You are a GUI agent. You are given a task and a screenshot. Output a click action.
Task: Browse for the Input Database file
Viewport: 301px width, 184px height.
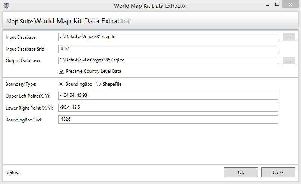coord(289,37)
